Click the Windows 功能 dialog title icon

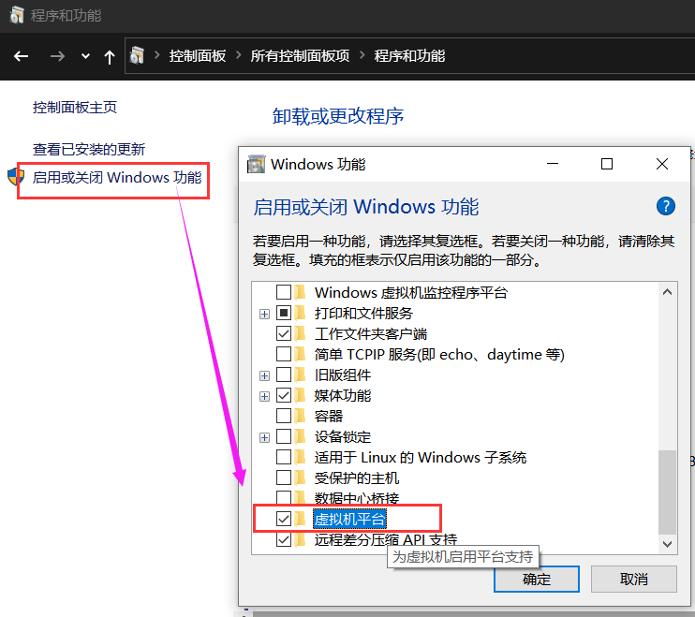pos(256,165)
